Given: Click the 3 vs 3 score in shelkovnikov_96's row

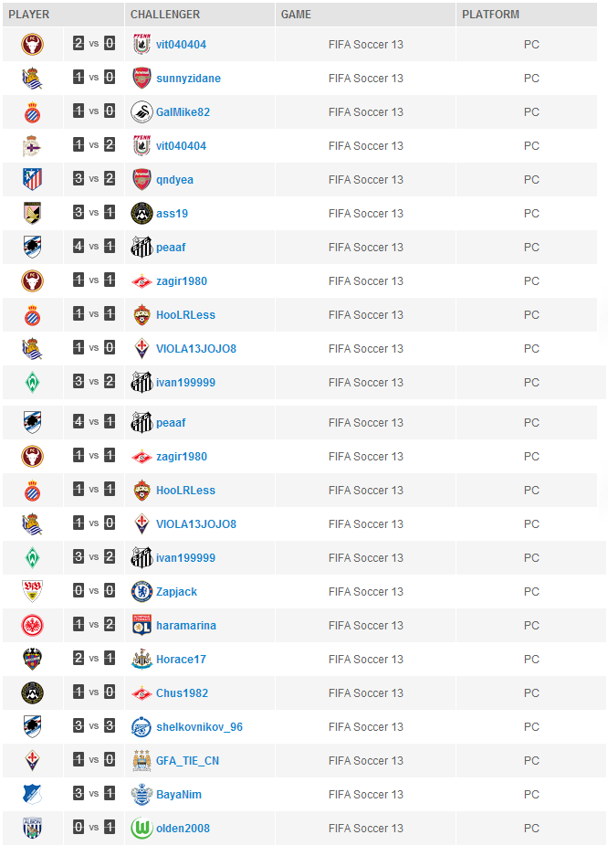Looking at the screenshot, I should click(x=94, y=726).
